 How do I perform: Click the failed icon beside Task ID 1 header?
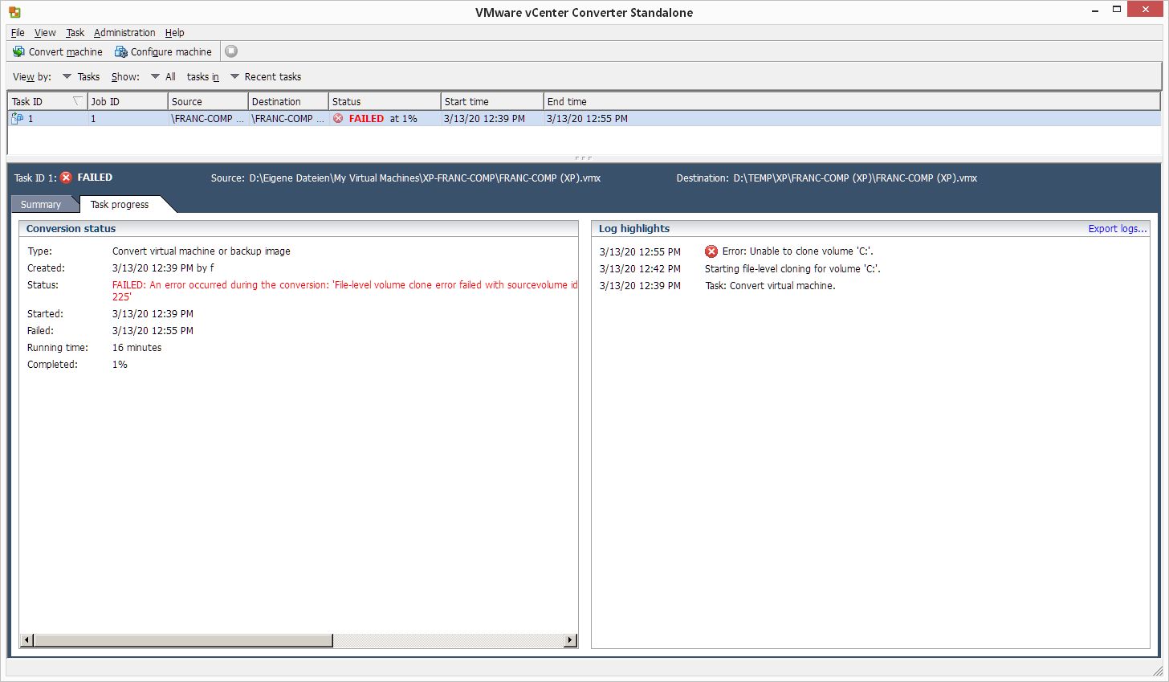point(67,178)
